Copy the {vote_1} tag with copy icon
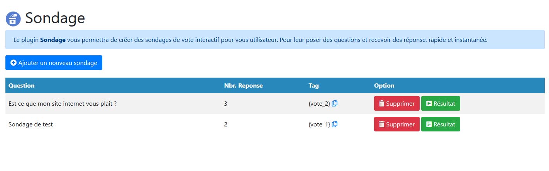This screenshot has height=171, width=549. pos(335,124)
